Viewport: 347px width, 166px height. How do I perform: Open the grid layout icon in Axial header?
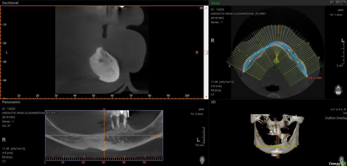[x=338, y=3]
